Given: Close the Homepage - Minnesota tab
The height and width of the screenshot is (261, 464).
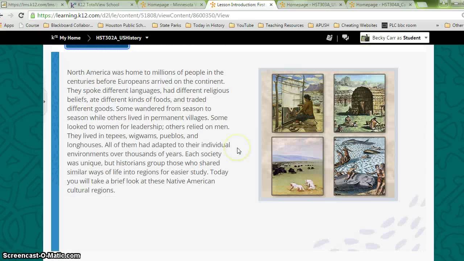Looking at the screenshot, I should (202, 5).
